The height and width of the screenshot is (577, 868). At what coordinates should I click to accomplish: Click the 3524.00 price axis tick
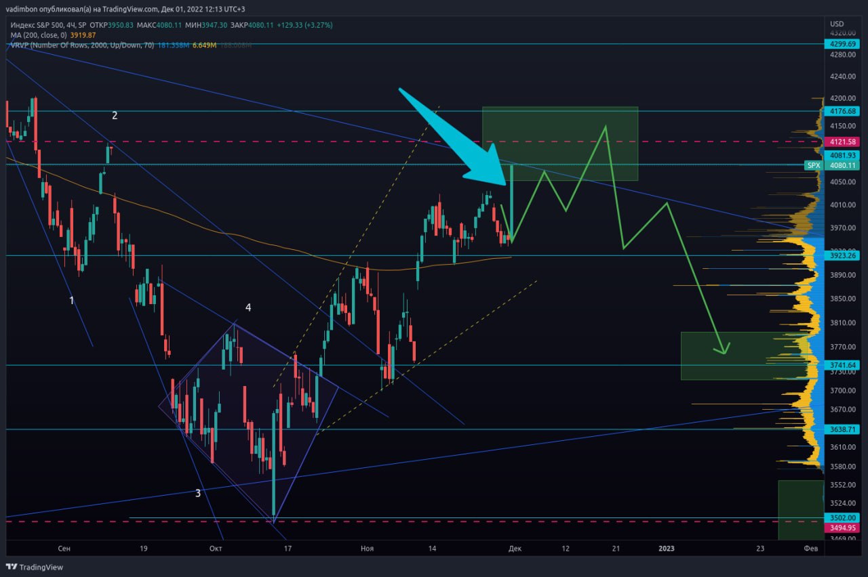(842, 504)
